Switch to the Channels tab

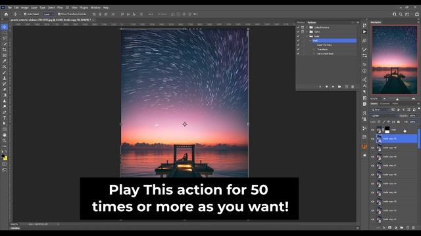click(385, 104)
